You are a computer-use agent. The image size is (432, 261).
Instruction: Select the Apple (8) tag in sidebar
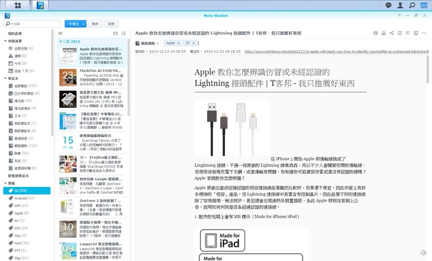(18, 213)
